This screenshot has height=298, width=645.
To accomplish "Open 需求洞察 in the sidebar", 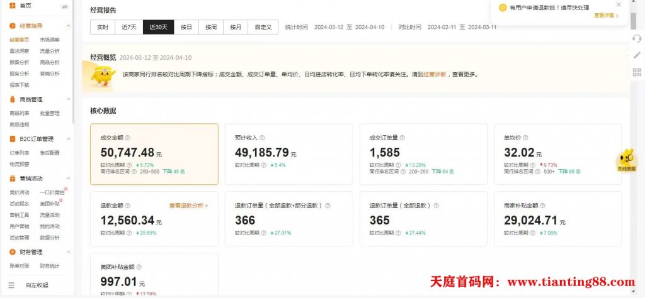I will click(x=20, y=52).
